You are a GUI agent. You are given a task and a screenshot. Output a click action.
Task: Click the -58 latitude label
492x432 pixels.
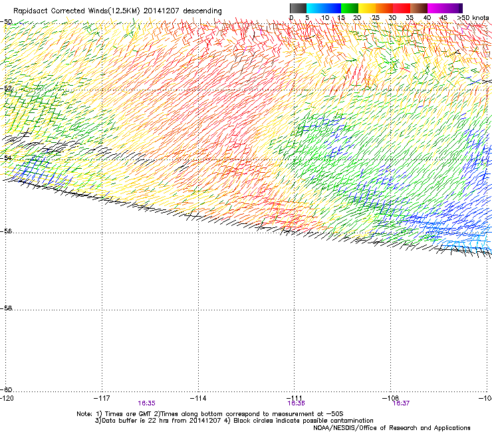coord(6,308)
